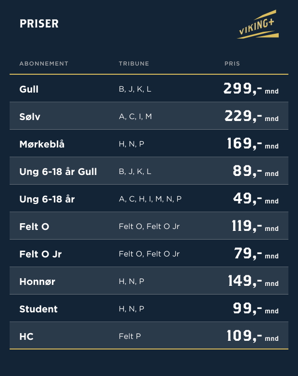Click the PRISER heading
298x376 pixels.
[39, 24]
